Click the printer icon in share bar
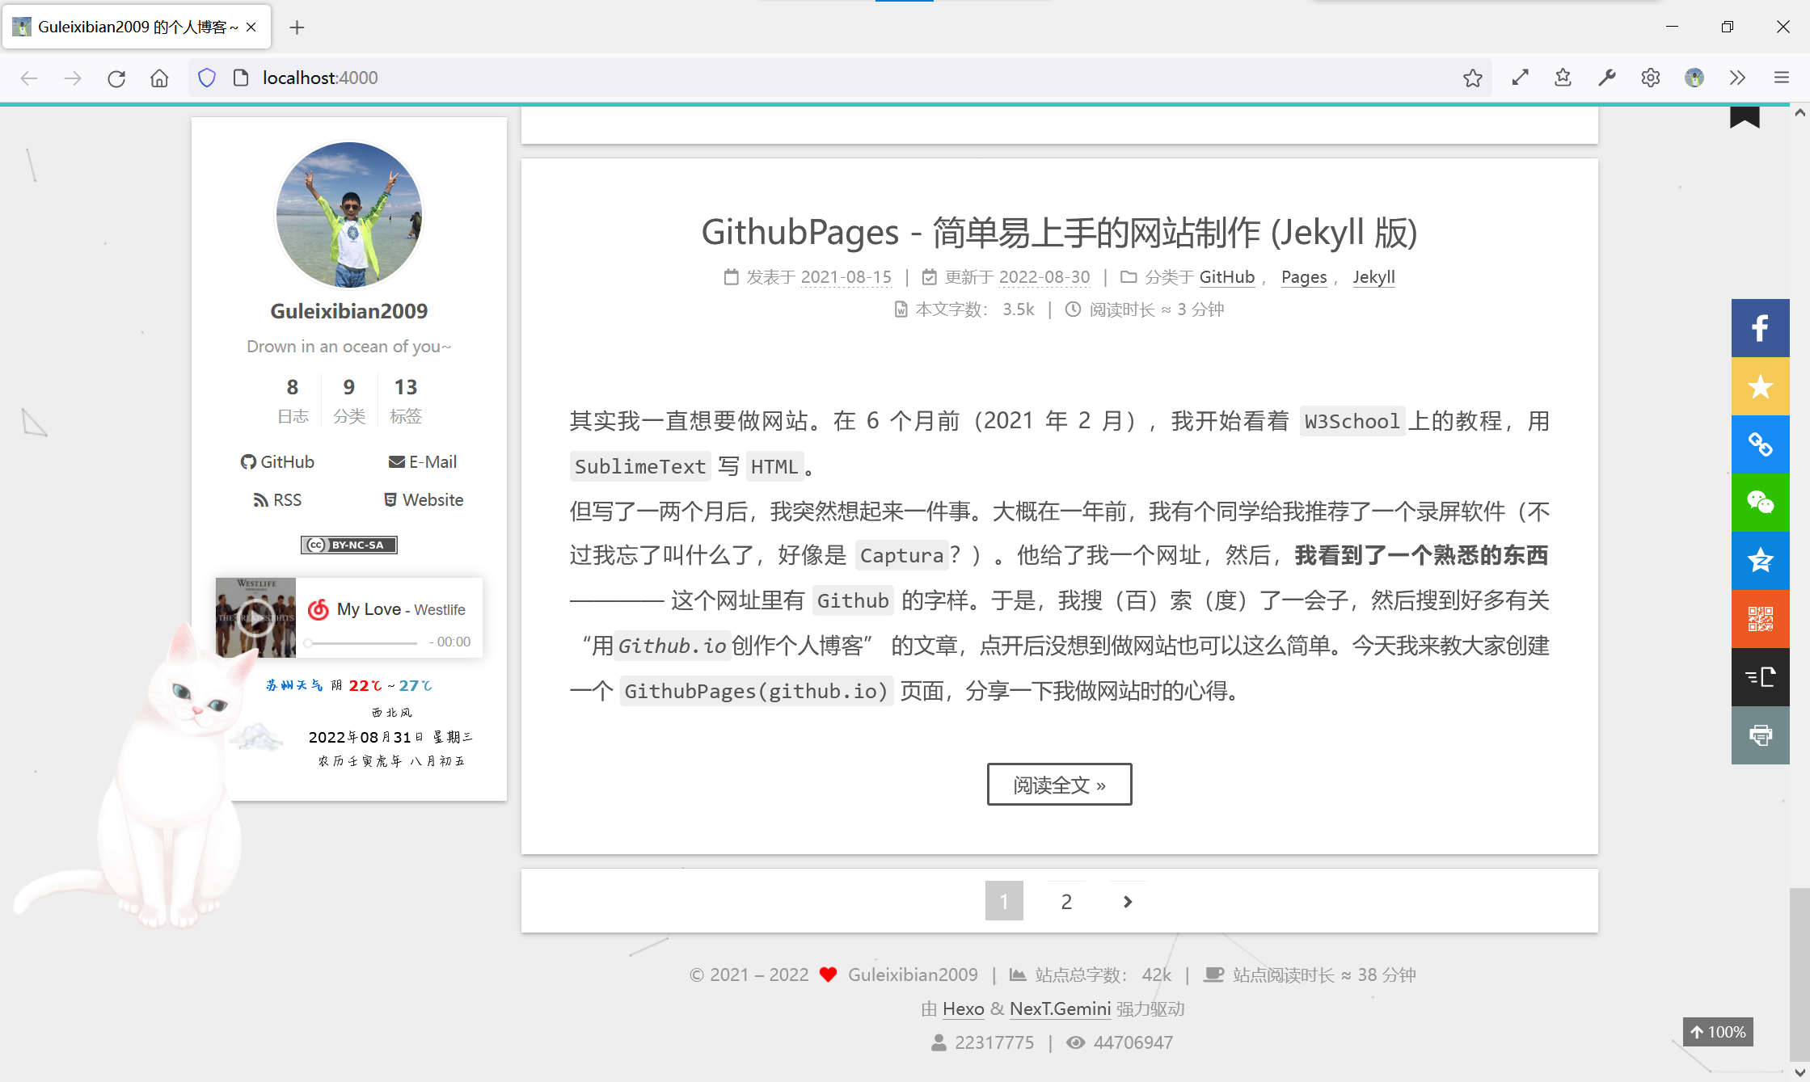The height and width of the screenshot is (1082, 1810). [1760, 735]
